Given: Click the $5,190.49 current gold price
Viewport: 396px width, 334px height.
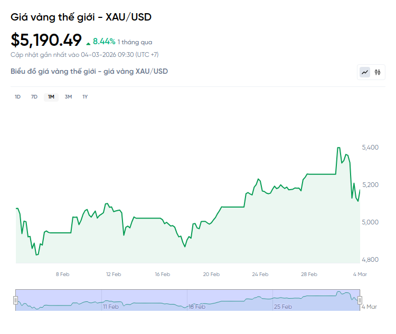Looking at the screenshot, I should click(x=46, y=40).
